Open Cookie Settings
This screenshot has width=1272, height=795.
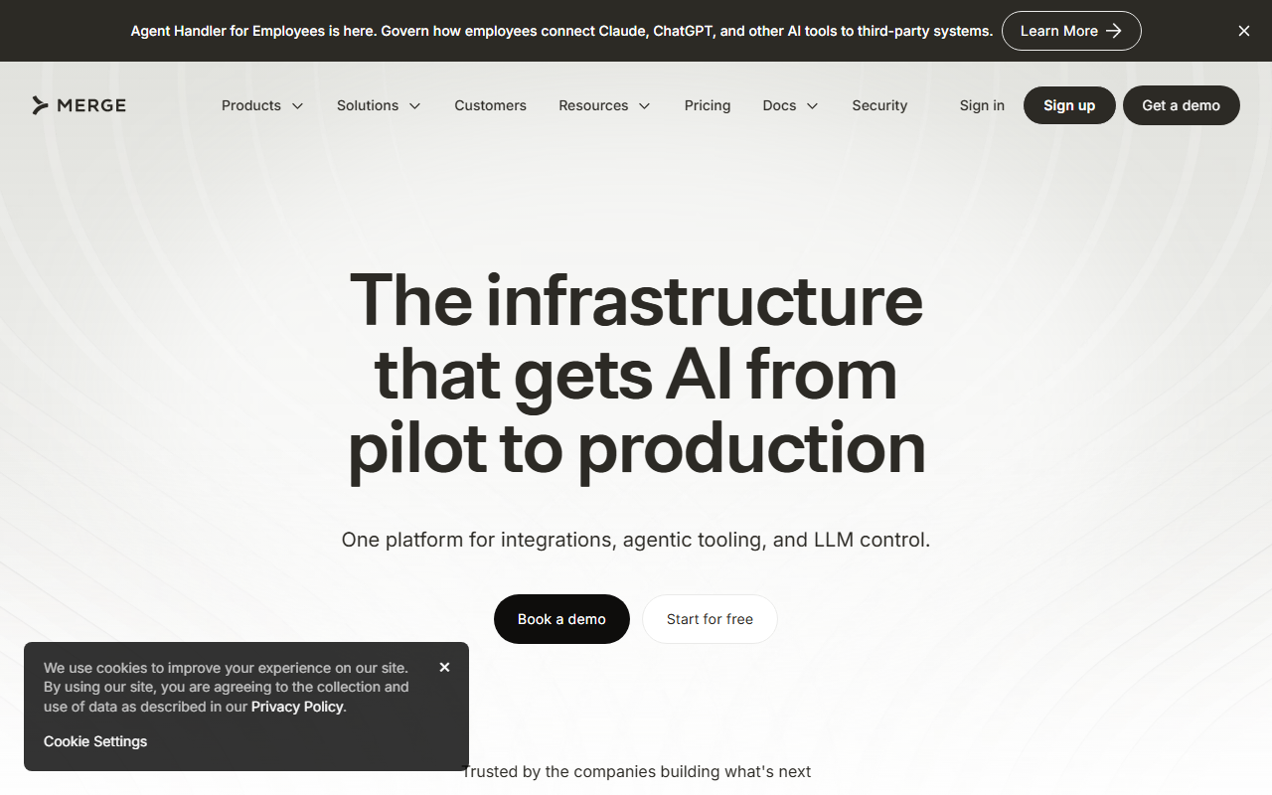[x=95, y=741]
